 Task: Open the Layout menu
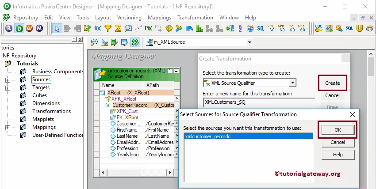click(x=103, y=18)
